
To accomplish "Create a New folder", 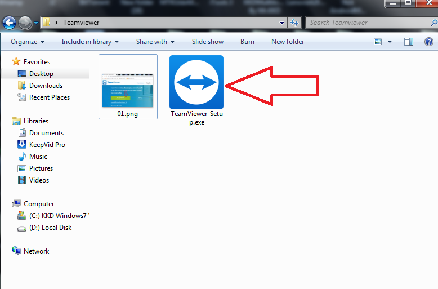I will click(288, 42).
